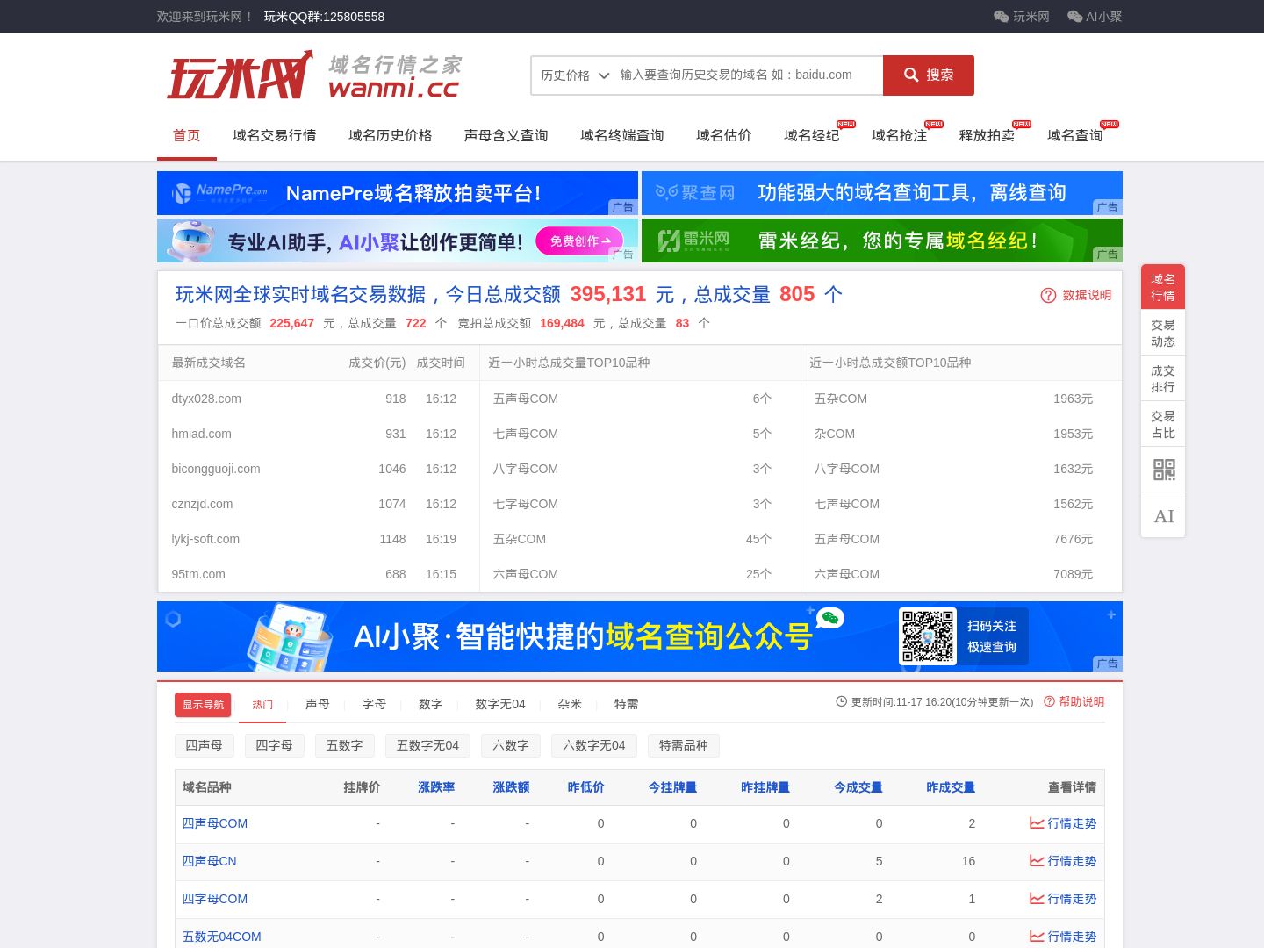The image size is (1264, 948).
Task: Click the 玩米网 WeChat icon in top bar
Action: (x=1001, y=17)
